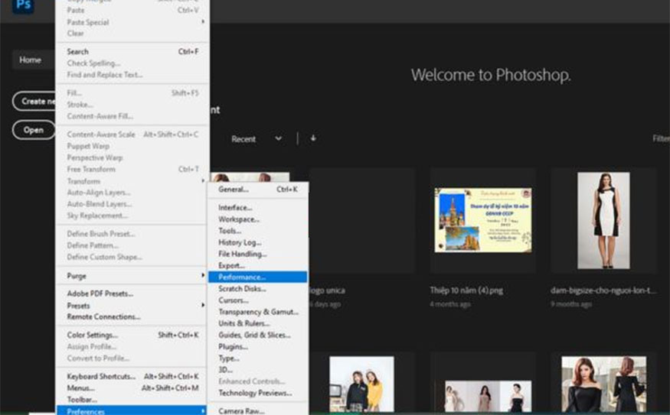This screenshot has width=670, height=415.
Task: Select Paste in the Edit menu
Action: [x=132, y=10]
